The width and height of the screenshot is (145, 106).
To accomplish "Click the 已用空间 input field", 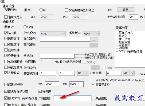I will pos(114,73).
